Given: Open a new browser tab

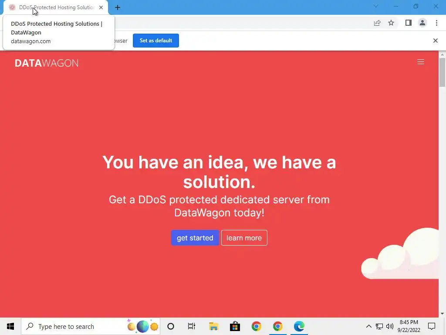Looking at the screenshot, I should [x=118, y=7].
